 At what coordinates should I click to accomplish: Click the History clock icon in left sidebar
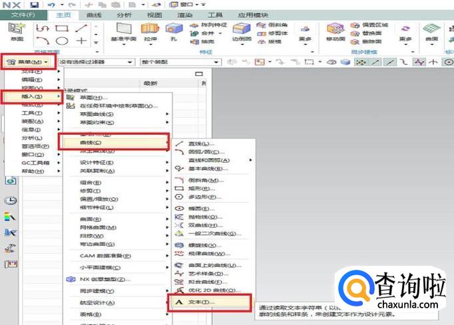(x=11, y=200)
